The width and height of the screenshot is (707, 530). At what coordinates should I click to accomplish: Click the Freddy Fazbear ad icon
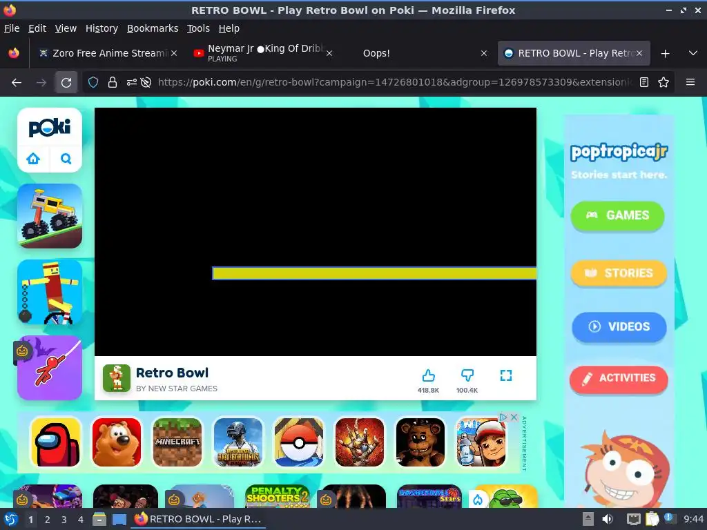(x=420, y=442)
